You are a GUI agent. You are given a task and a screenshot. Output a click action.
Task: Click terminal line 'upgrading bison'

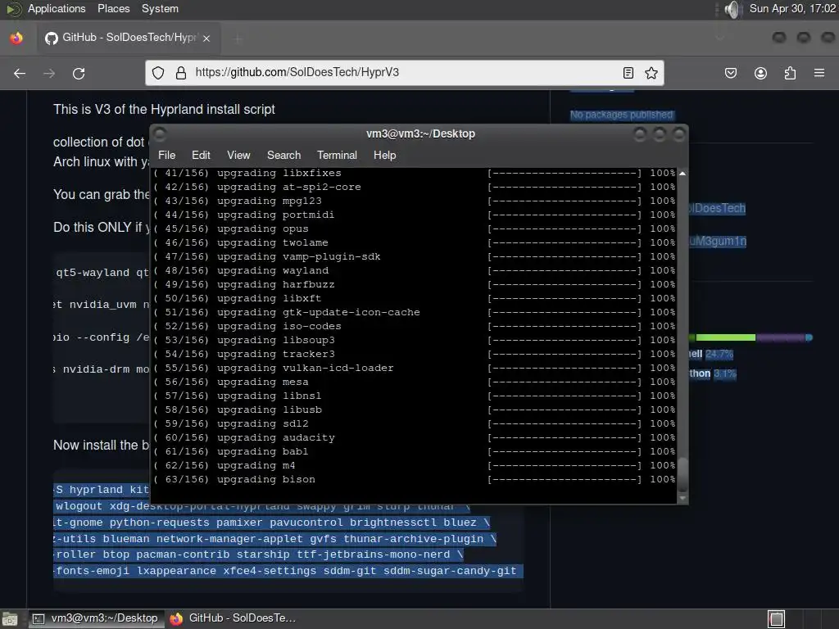tap(266, 479)
